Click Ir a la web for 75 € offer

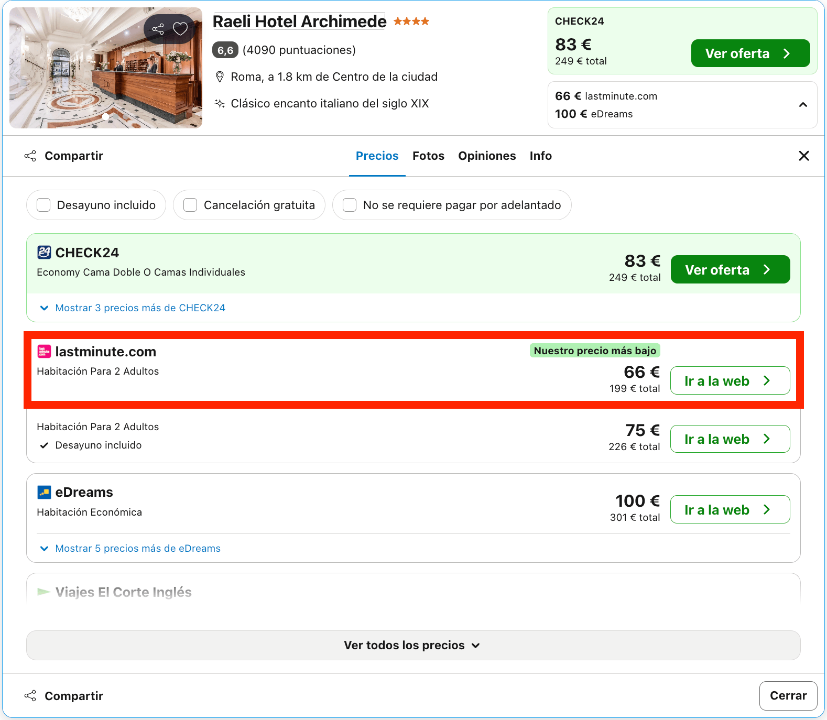[x=730, y=439]
